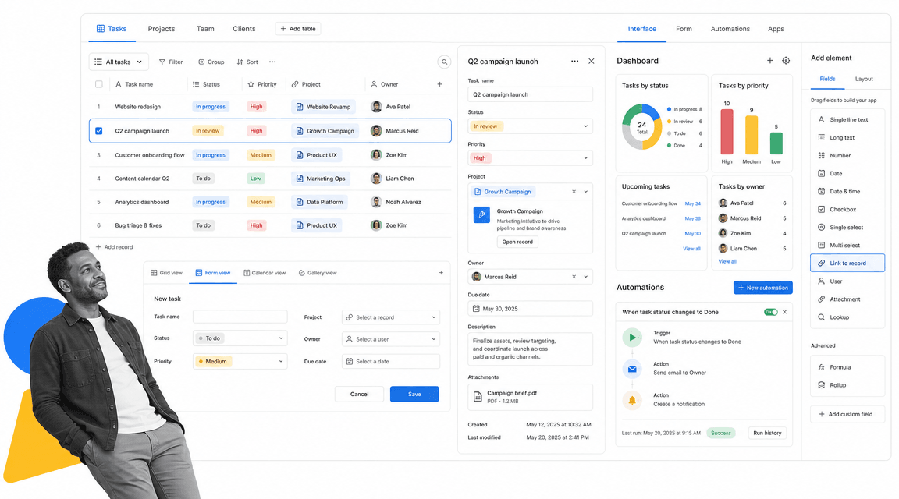The height and width of the screenshot is (499, 899).
Task: Click the notification bell action icon
Action: [x=632, y=401]
